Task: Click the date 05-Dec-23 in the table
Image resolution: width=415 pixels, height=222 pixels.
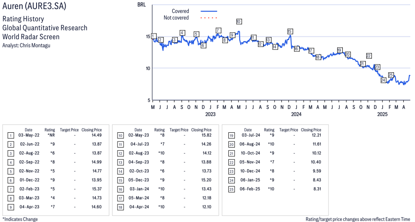Action: click(139, 180)
